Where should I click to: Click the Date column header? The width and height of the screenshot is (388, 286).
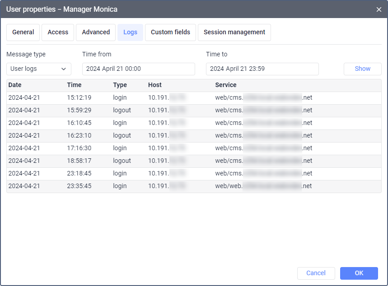pos(15,85)
